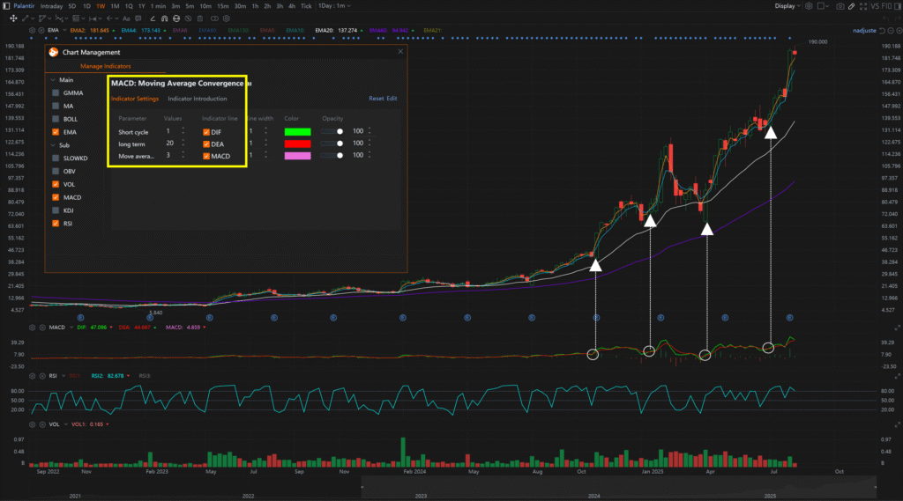
Task: Uncheck the RSI indicator checkbox
Action: click(56, 225)
